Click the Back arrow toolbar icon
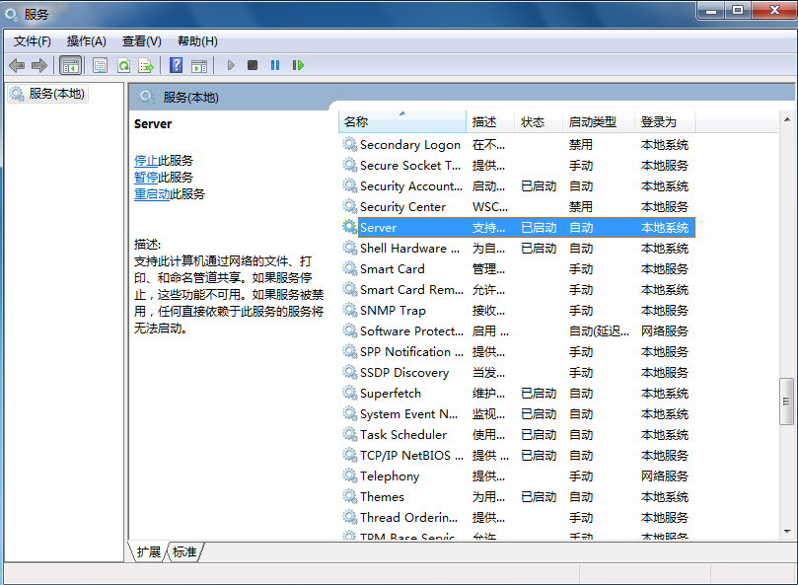798x585 pixels. 17,65
